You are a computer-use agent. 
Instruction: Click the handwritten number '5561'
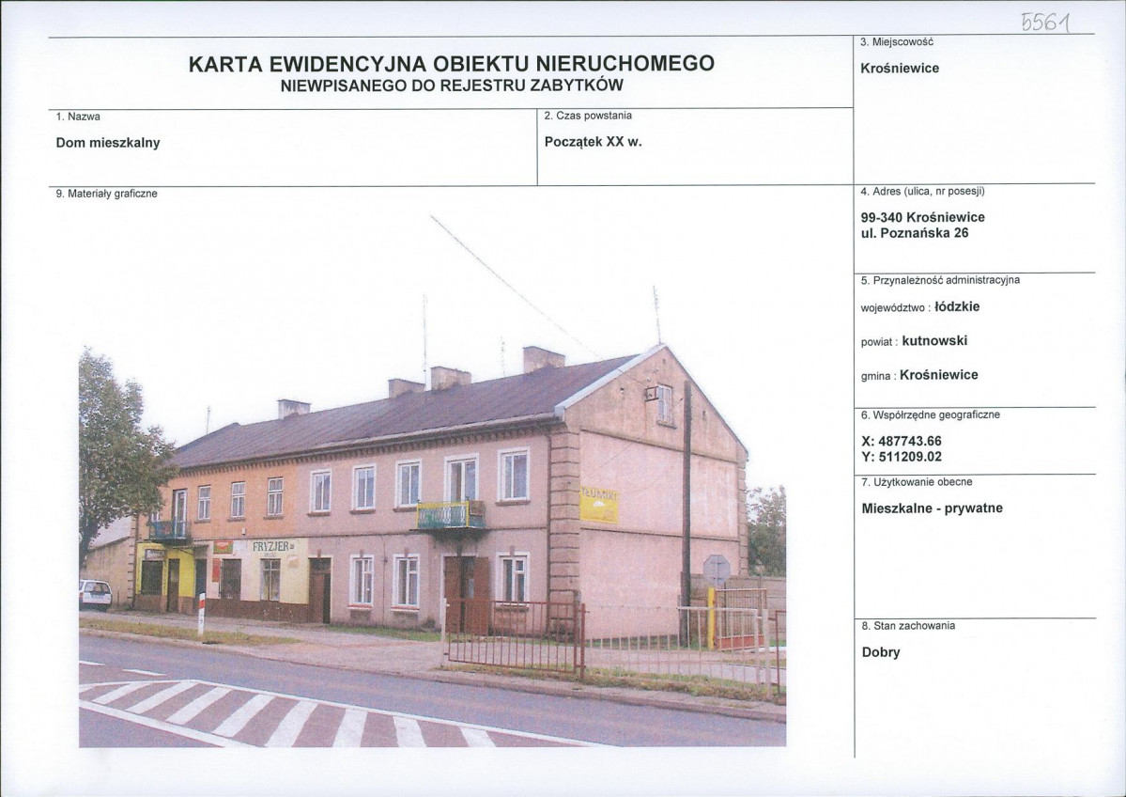[x=1045, y=23]
